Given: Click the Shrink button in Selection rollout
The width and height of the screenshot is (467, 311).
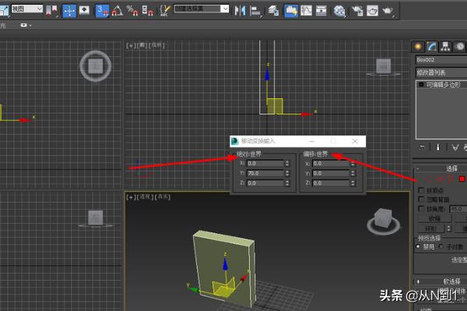Looking at the screenshot, I should pyautogui.click(x=434, y=218).
